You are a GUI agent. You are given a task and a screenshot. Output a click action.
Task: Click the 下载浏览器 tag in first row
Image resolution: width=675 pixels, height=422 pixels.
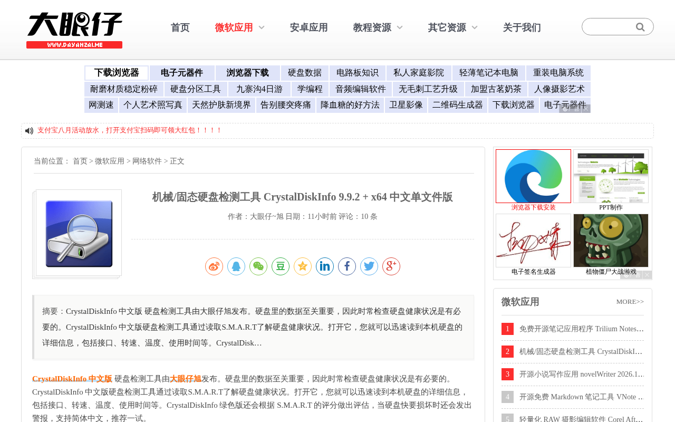pyautogui.click(x=117, y=73)
